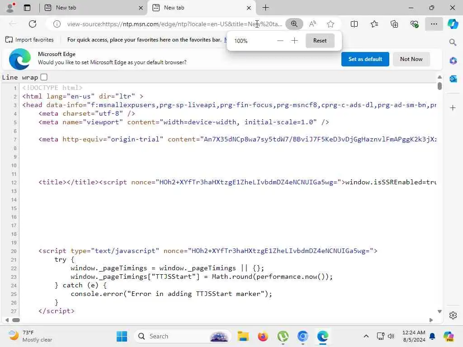463x347 pixels.
Task: Click the Reset zoom button
Action: [x=320, y=41]
